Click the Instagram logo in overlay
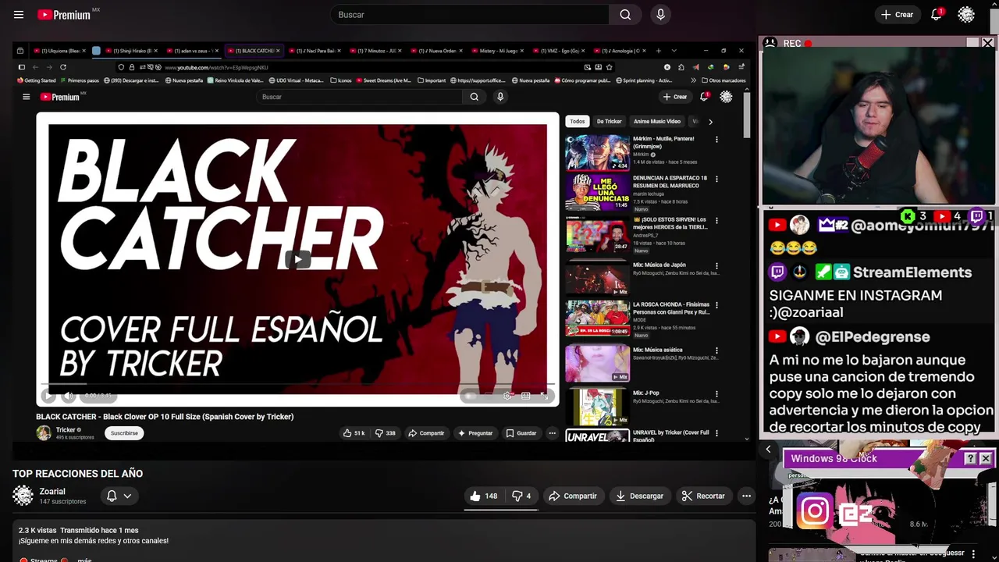999x562 pixels. coord(814,512)
